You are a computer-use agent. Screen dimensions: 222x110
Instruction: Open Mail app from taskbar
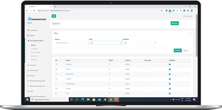point(99,100)
